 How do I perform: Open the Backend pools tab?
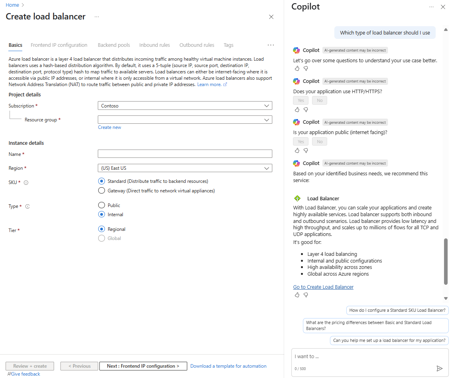114,45
